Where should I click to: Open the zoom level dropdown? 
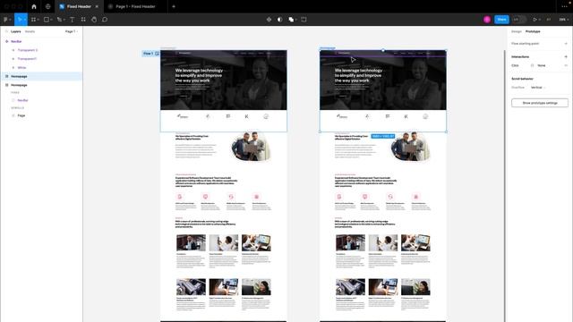tap(563, 20)
